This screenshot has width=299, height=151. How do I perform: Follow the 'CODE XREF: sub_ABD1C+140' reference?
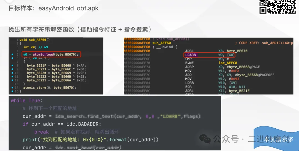(x=264, y=43)
